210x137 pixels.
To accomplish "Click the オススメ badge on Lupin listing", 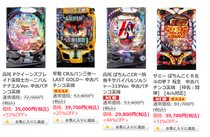I will (61, 91).
